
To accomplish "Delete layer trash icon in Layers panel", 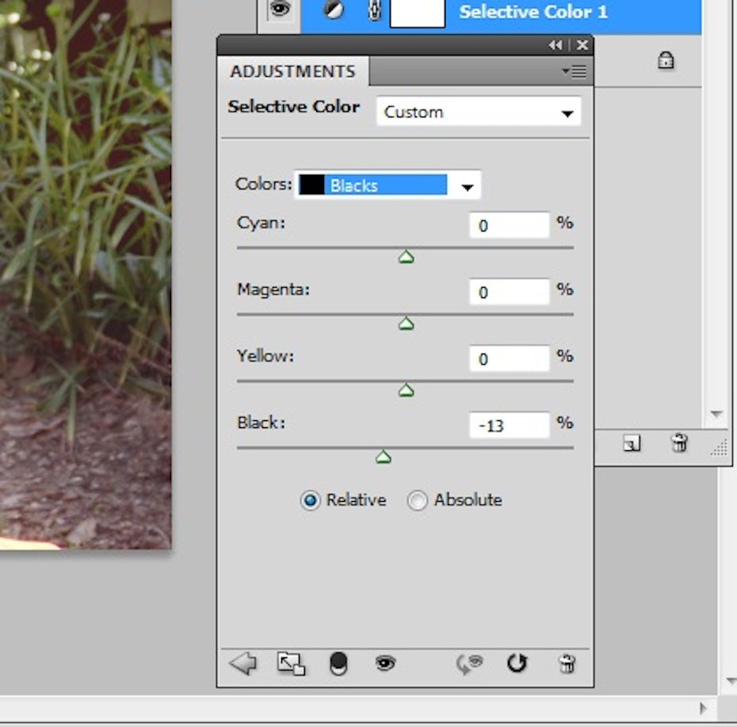I will [679, 443].
